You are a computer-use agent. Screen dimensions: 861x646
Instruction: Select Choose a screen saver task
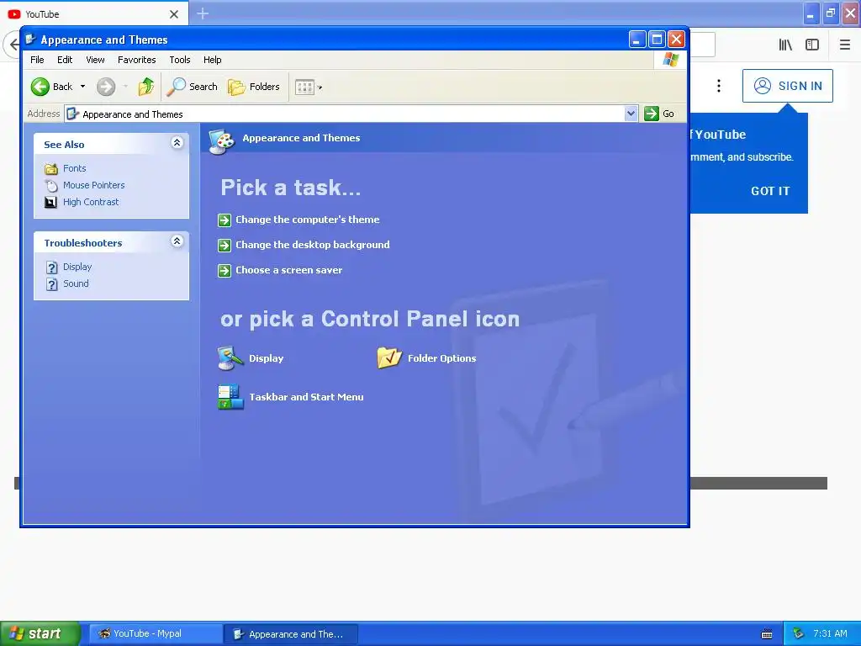click(x=289, y=270)
